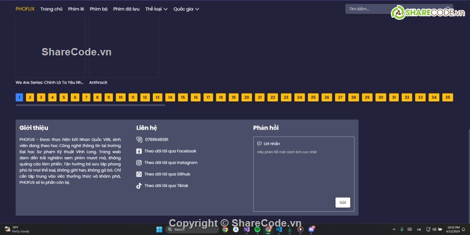Click the Lời nhắn feedback textarea
This screenshot has height=235, width=470.
click(x=304, y=174)
